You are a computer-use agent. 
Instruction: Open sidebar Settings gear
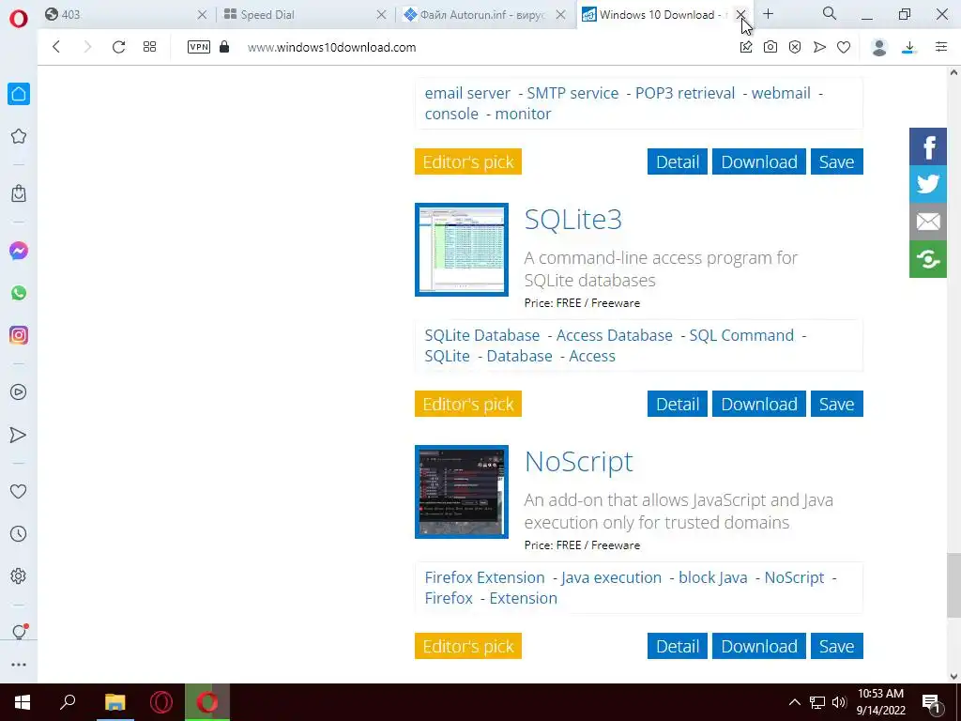coord(19,576)
